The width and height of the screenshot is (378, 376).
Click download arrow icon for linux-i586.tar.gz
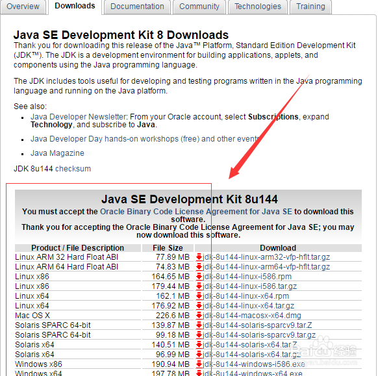click(199, 286)
